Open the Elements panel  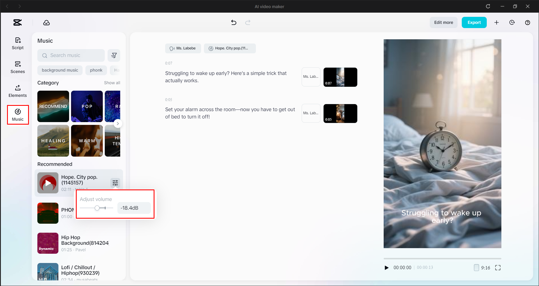17,91
